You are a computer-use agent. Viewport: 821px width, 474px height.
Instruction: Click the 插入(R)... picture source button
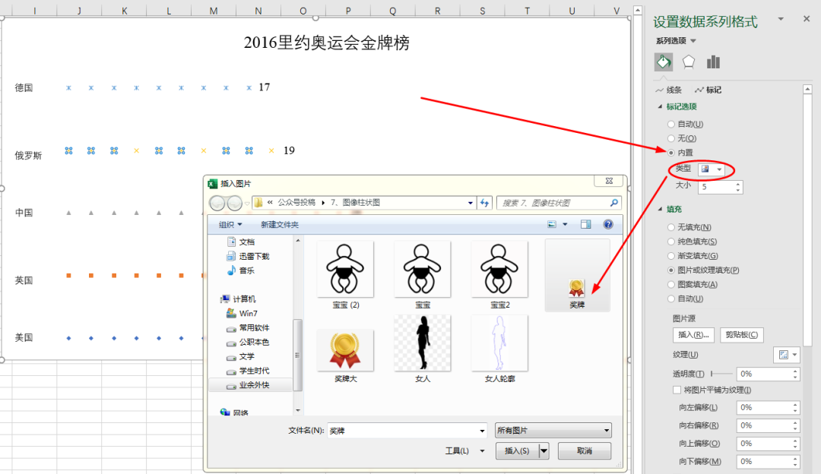click(693, 335)
